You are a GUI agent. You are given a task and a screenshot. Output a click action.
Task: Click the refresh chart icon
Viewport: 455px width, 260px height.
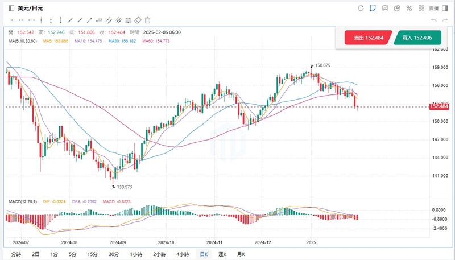pos(361,8)
